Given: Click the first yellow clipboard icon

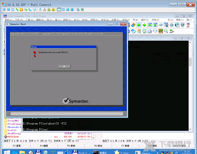Looking at the screenshot, I should pos(49,10).
